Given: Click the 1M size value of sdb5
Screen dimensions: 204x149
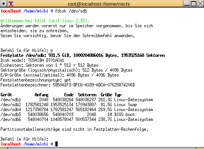Looking at the screenshot, I should [x=110, y=114].
